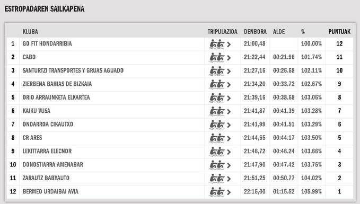
Task: Expand chevron arrow for Bermeo Urdaibai Avia
Action: pos(229,192)
